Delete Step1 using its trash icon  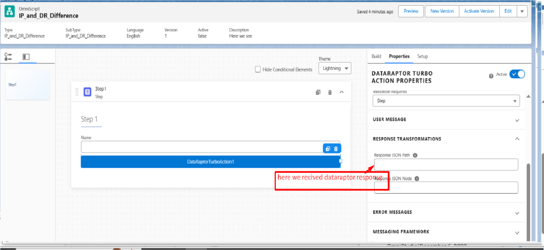click(x=330, y=92)
